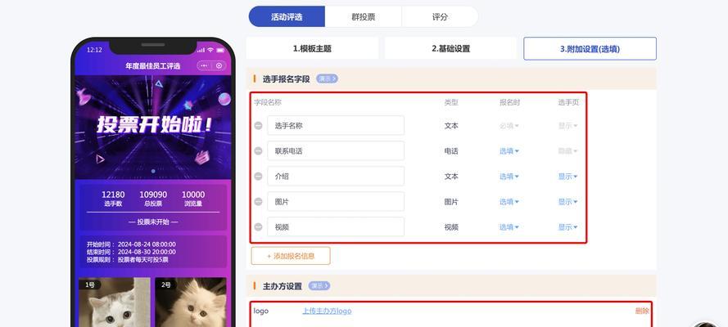Expand 介绍 row 显示 dropdown

point(567,177)
